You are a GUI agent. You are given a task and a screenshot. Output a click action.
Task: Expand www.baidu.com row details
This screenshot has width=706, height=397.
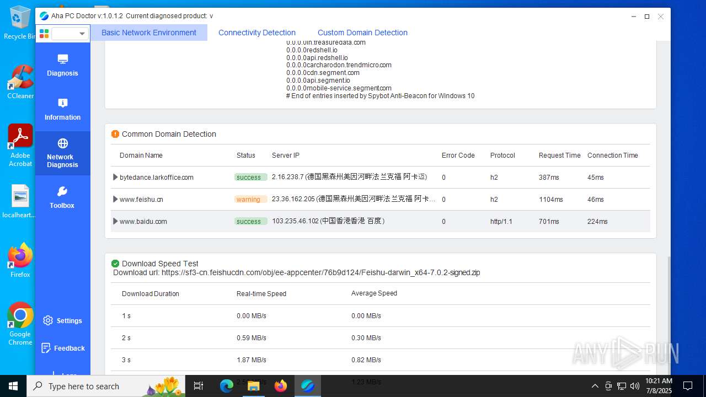(115, 221)
